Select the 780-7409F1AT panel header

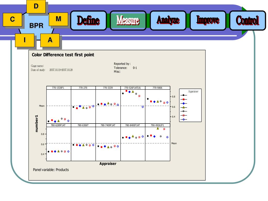pyautogui.click(x=108, y=125)
